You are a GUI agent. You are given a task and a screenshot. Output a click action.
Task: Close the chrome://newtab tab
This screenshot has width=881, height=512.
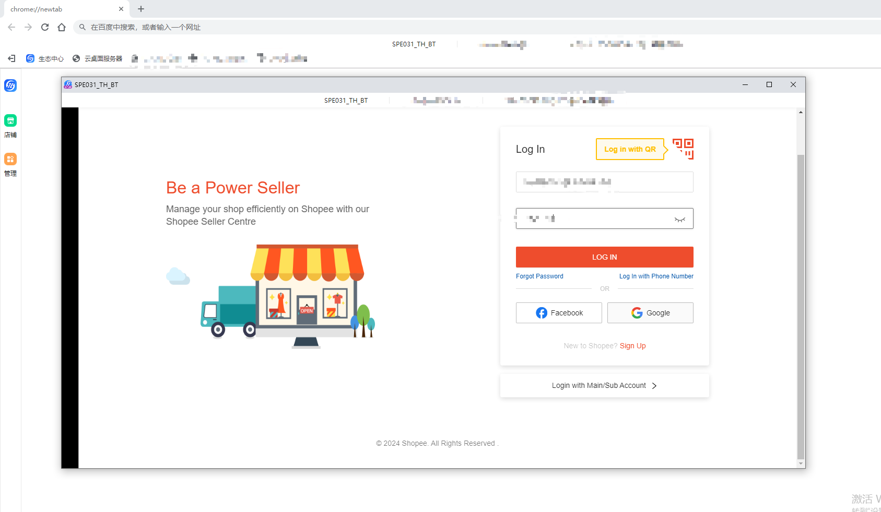(121, 9)
